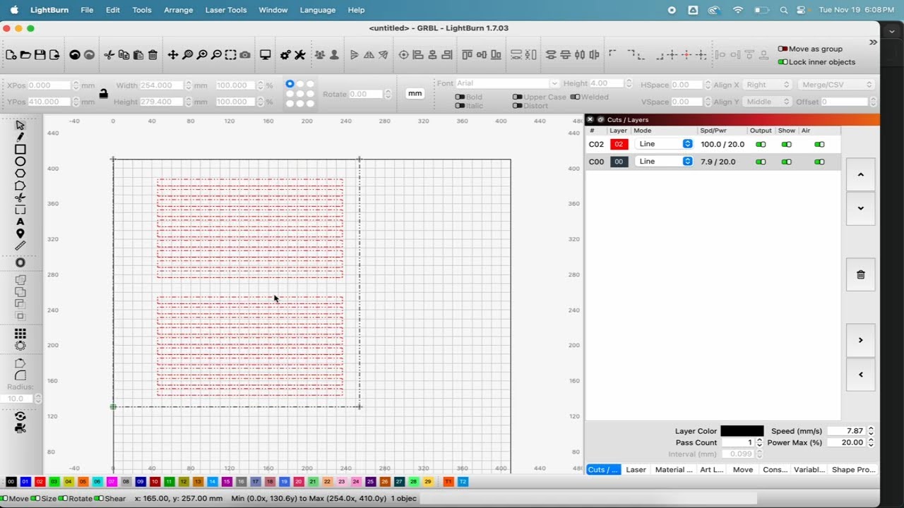Click the black Layer Color swatch
Screen dimensions: 904x508
tap(742, 431)
